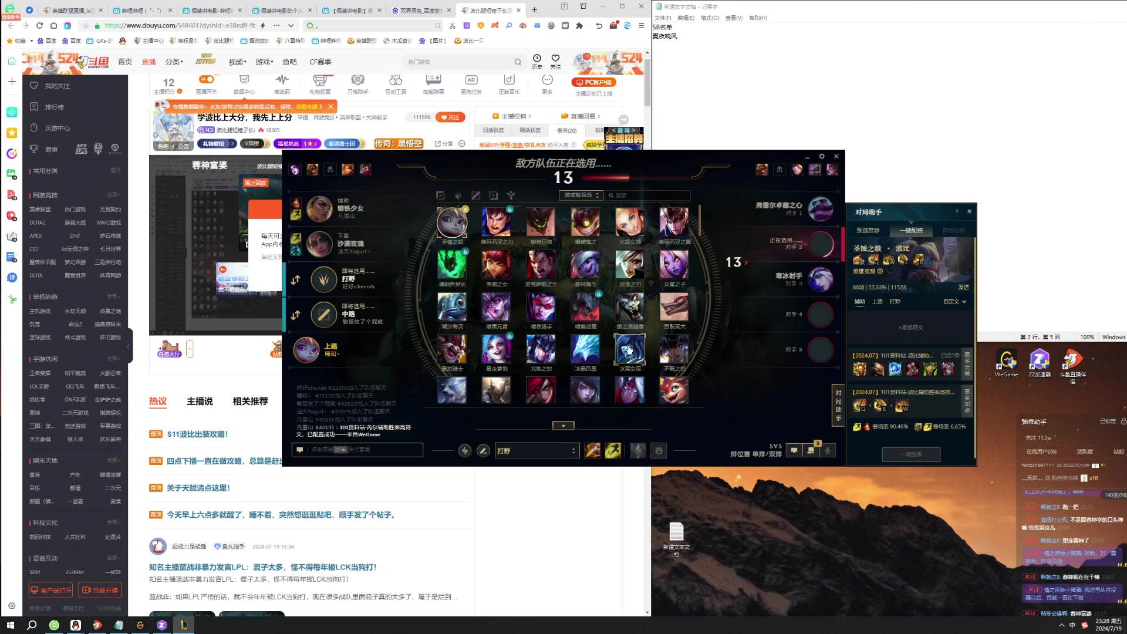Expand the 分类 dropdown in Douyu nav
1127x634 pixels.
click(x=174, y=62)
